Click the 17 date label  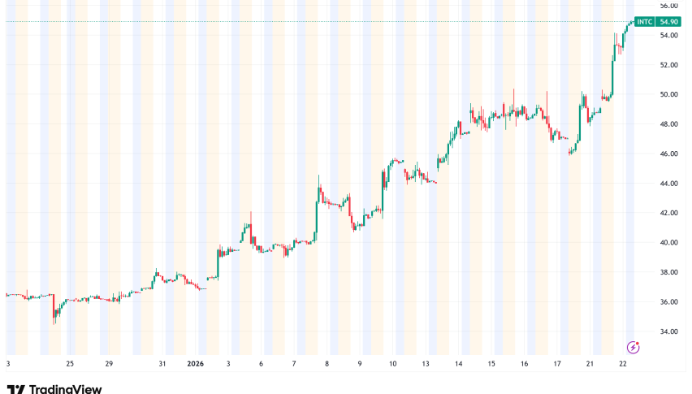[556, 363]
